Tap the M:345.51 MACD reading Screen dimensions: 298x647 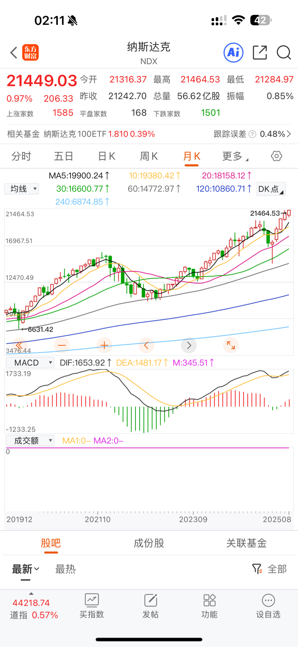pos(193,363)
